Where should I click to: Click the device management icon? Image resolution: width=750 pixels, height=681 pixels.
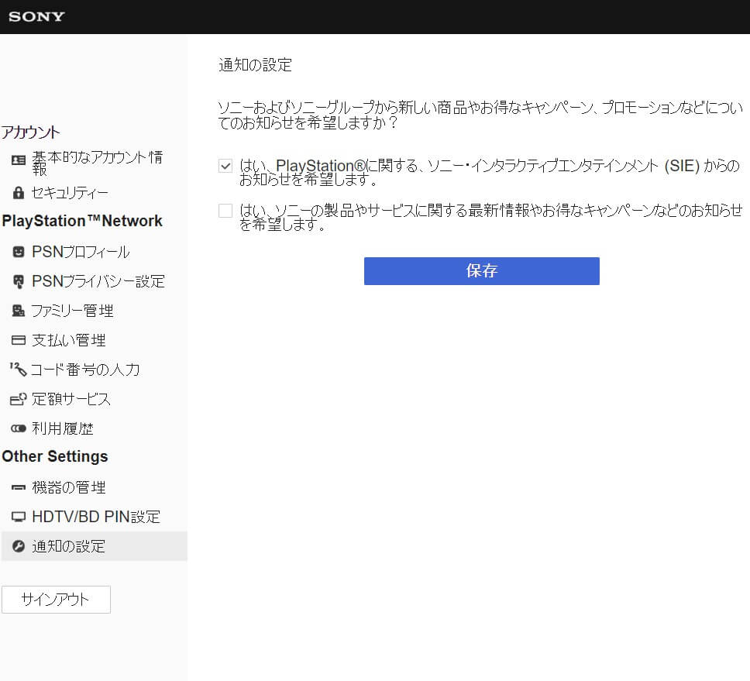(x=19, y=487)
